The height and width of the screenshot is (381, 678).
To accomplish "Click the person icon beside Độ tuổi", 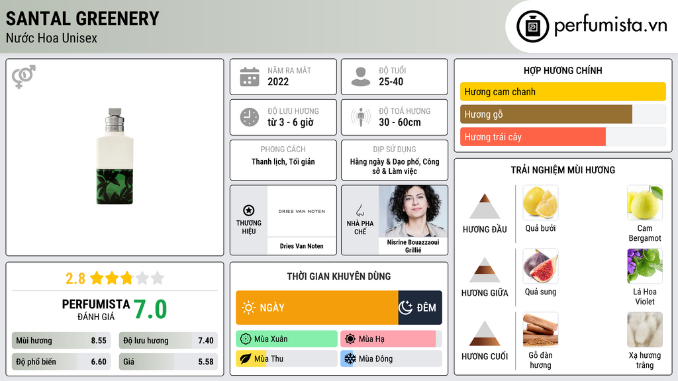I will (361, 77).
